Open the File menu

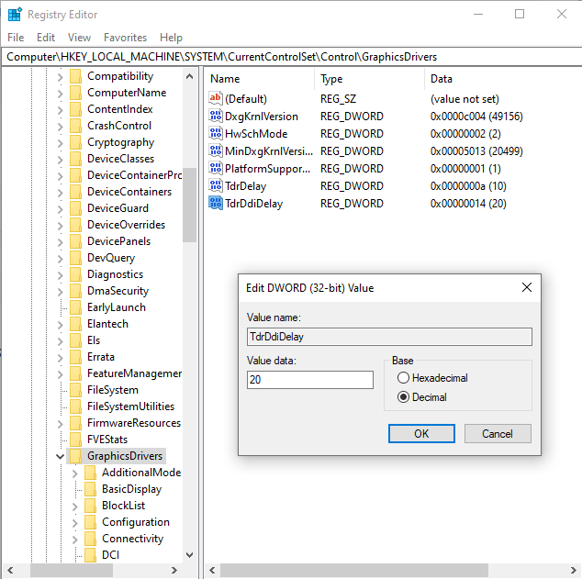(16, 38)
